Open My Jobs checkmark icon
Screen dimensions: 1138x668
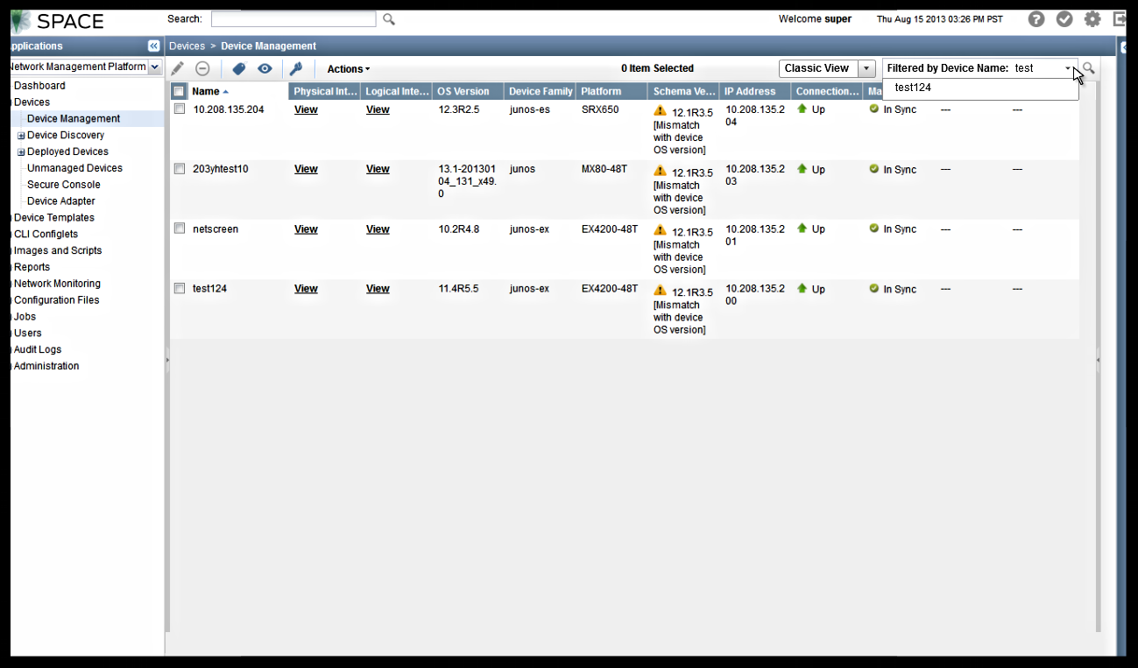[1064, 19]
